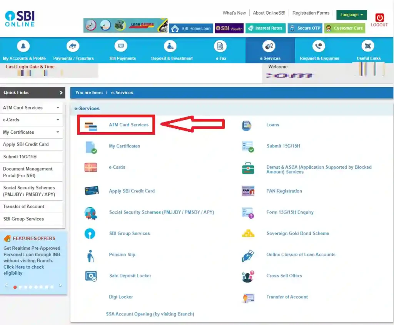The width and height of the screenshot is (394, 325).
Task: Click the Apply SBI Credit Card icon
Action: point(92,191)
